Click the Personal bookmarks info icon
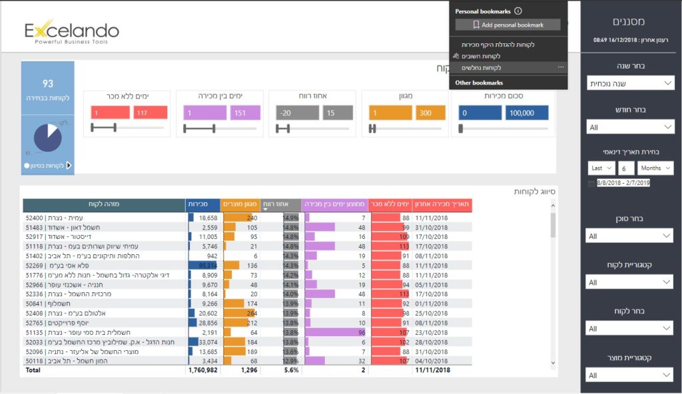The height and width of the screenshot is (394, 682). (518, 11)
